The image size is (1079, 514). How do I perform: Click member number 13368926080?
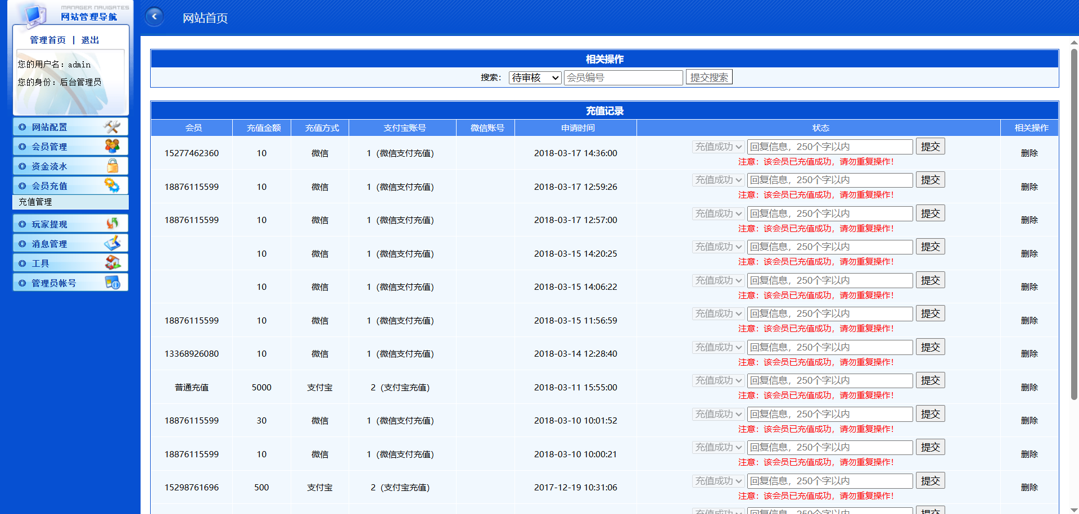[191, 354]
